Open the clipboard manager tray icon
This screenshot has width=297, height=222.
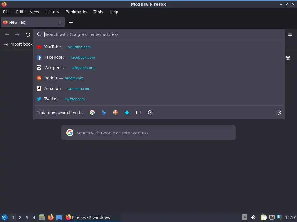click(x=264, y=217)
